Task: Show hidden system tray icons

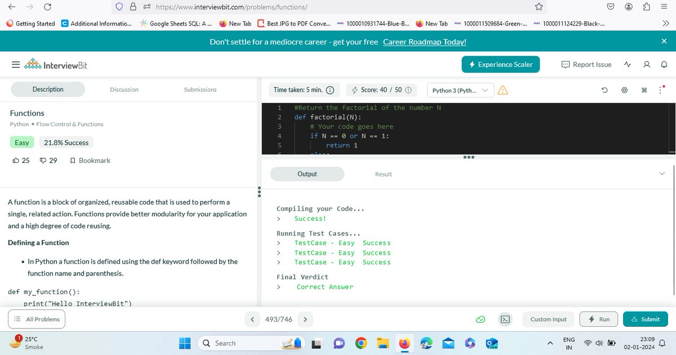Action: coord(550,343)
